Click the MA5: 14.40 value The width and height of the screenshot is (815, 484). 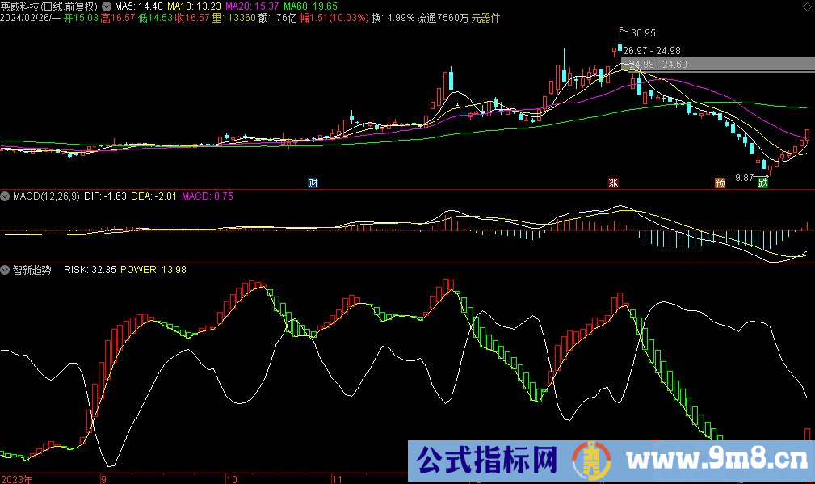point(139,6)
